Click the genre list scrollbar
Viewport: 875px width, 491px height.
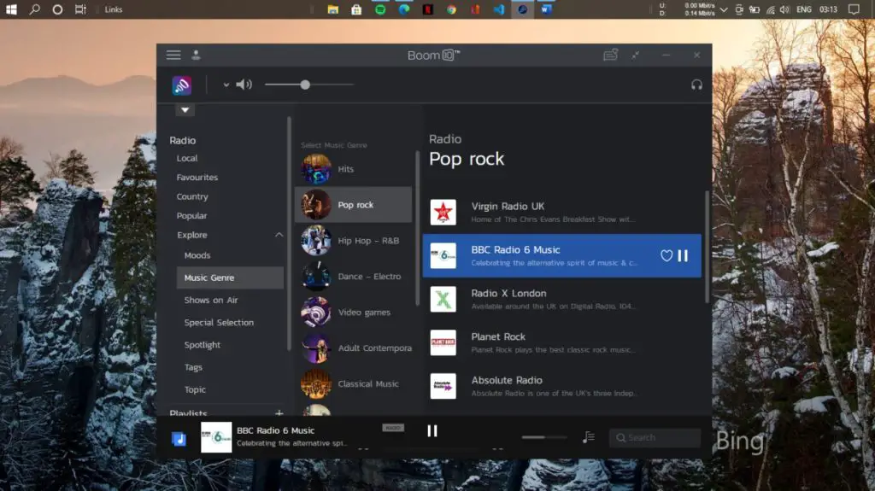(x=417, y=228)
